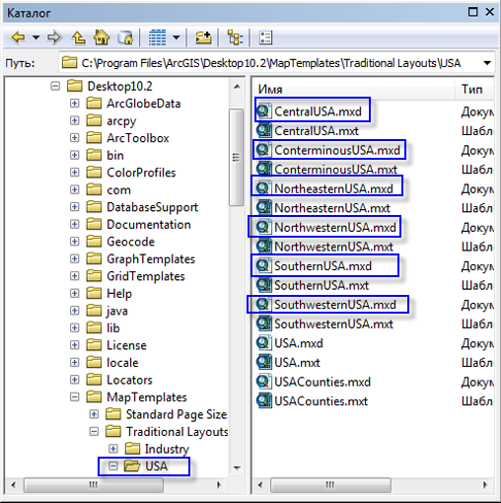Maximize the Каталог window
501x503 pixels.
(472, 12)
